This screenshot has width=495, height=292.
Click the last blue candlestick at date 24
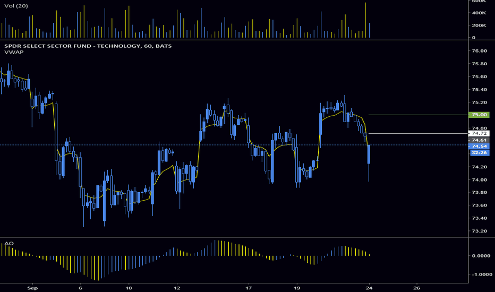pyautogui.click(x=369, y=154)
